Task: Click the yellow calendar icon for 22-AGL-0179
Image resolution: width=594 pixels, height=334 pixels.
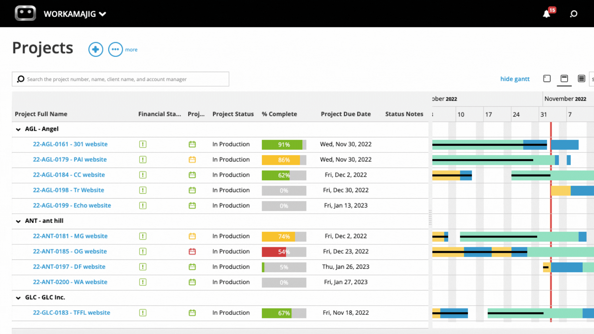Action: tap(192, 160)
